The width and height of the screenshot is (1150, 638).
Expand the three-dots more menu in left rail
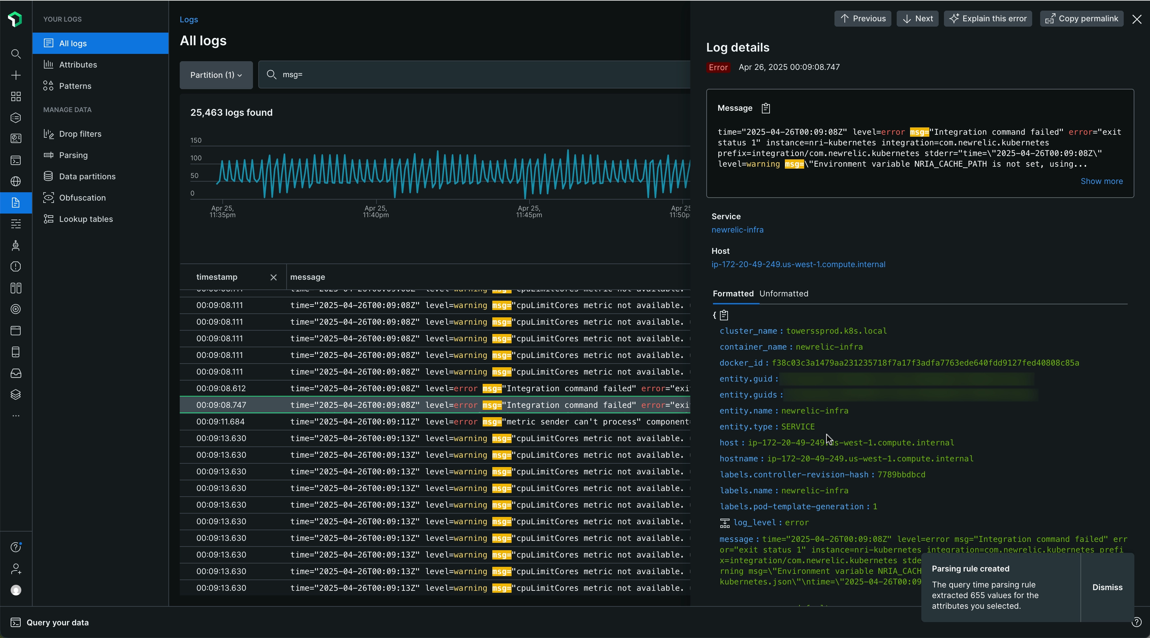pyautogui.click(x=16, y=416)
